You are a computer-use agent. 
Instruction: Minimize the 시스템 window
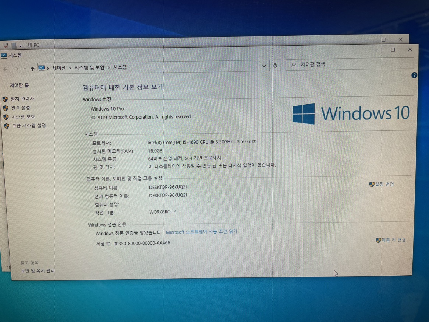[376, 50]
